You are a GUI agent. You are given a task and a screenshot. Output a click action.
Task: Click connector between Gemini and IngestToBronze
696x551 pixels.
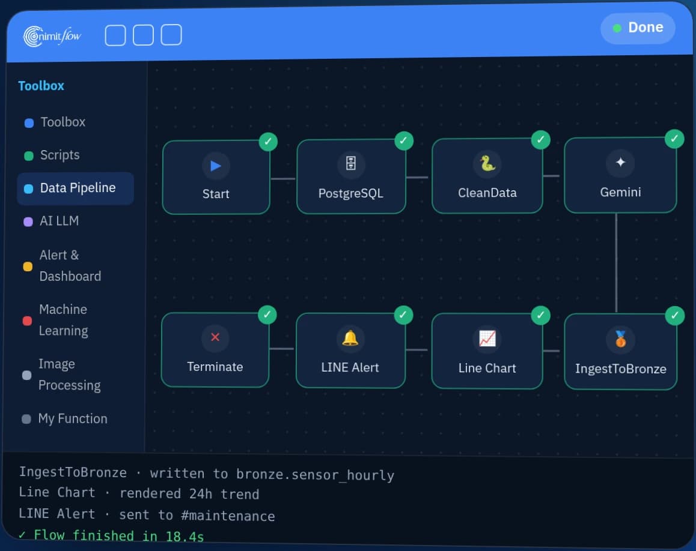[x=616, y=263]
